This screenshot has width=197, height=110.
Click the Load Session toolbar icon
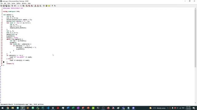point(35,6)
